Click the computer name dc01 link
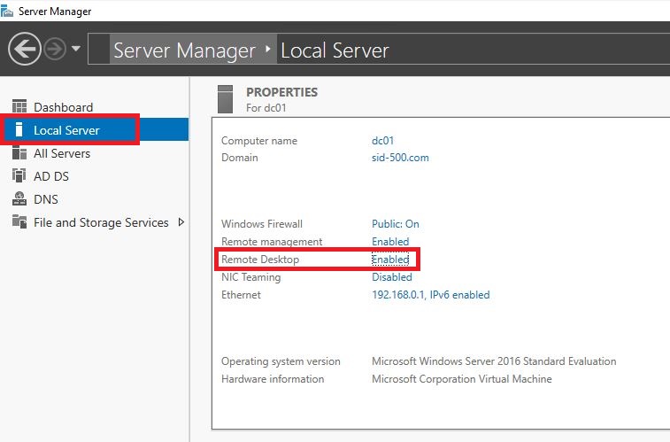This screenshot has width=670, height=442. point(381,141)
